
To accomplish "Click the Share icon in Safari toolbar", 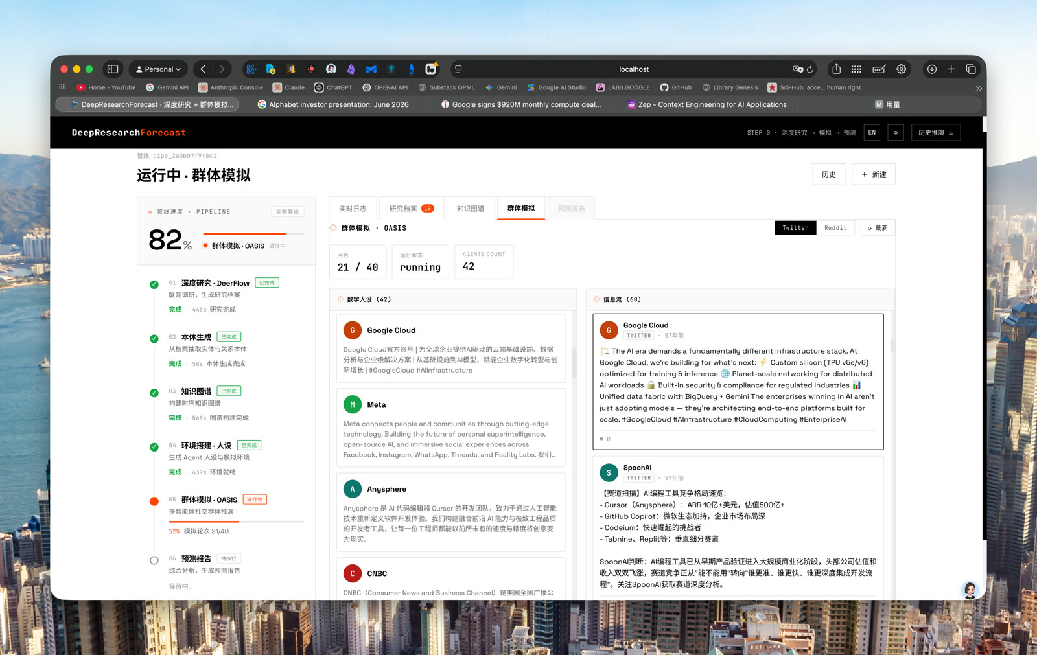I will (x=837, y=69).
